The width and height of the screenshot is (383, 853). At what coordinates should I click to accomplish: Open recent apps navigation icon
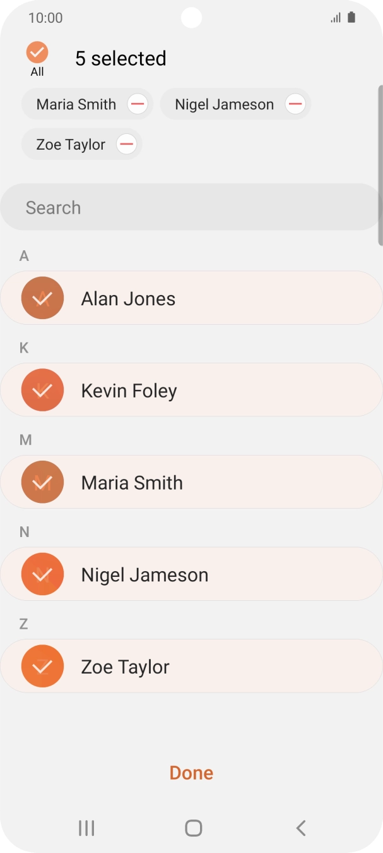(x=86, y=828)
